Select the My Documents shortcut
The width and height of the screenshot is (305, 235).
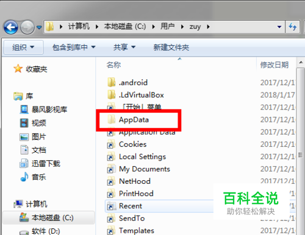click(x=145, y=169)
